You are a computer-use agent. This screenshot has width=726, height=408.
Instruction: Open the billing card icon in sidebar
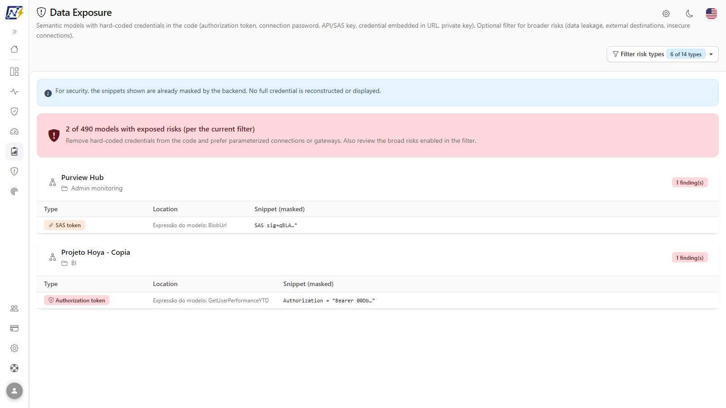[15, 328]
